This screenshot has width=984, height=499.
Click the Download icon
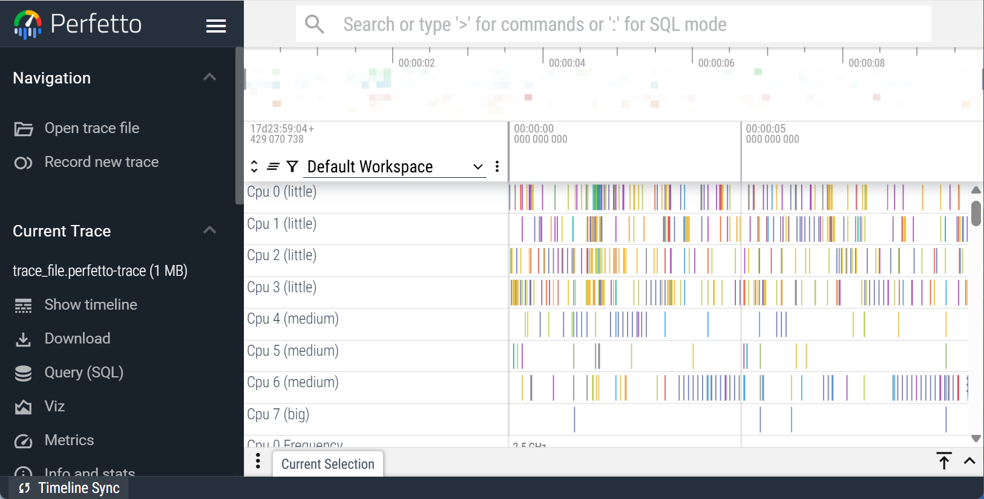coord(24,339)
